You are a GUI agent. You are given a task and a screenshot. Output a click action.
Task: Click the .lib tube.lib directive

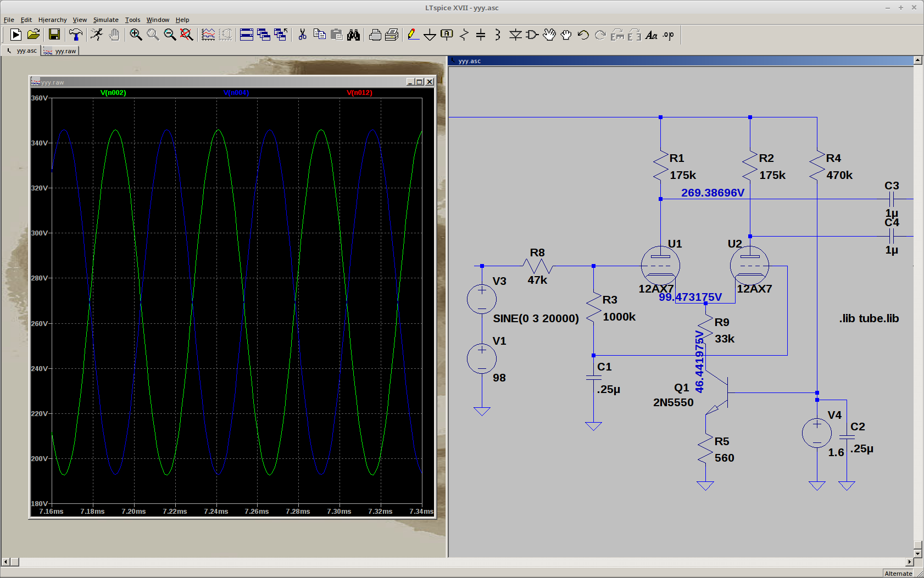pyautogui.click(x=869, y=318)
